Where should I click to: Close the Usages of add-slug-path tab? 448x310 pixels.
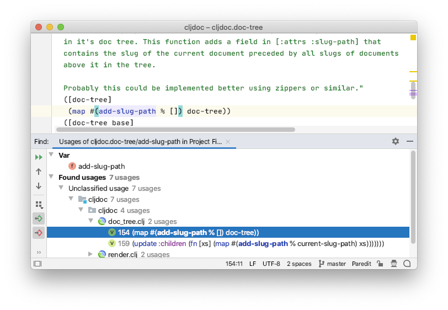(228, 142)
